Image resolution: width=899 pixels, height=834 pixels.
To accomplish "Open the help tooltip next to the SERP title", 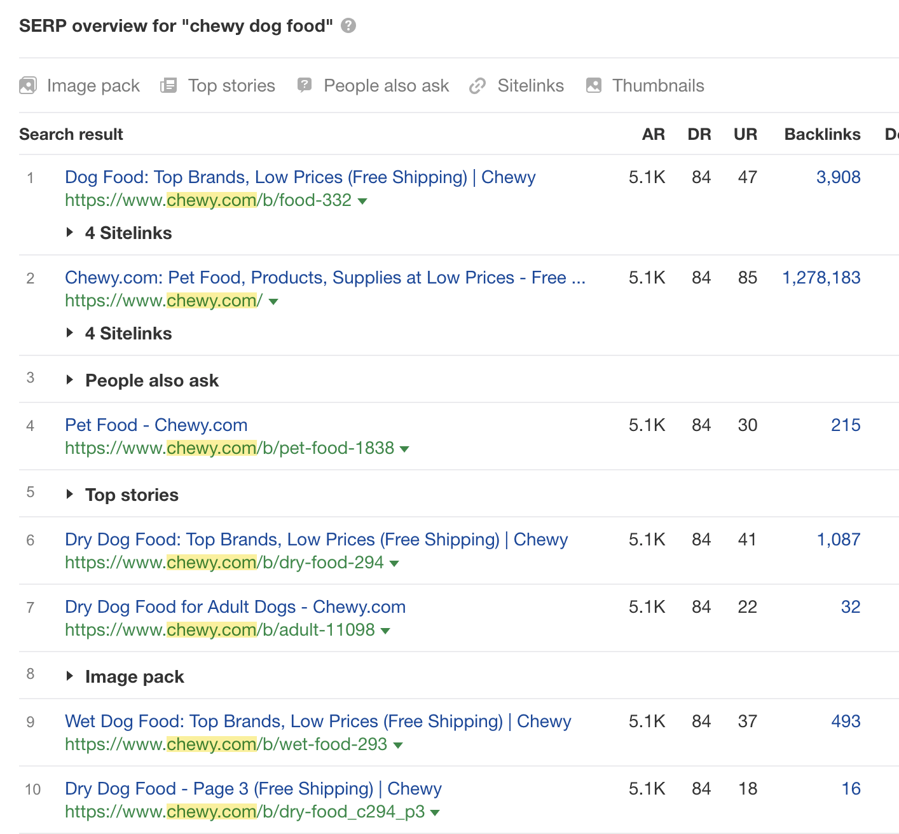I will pos(347,25).
